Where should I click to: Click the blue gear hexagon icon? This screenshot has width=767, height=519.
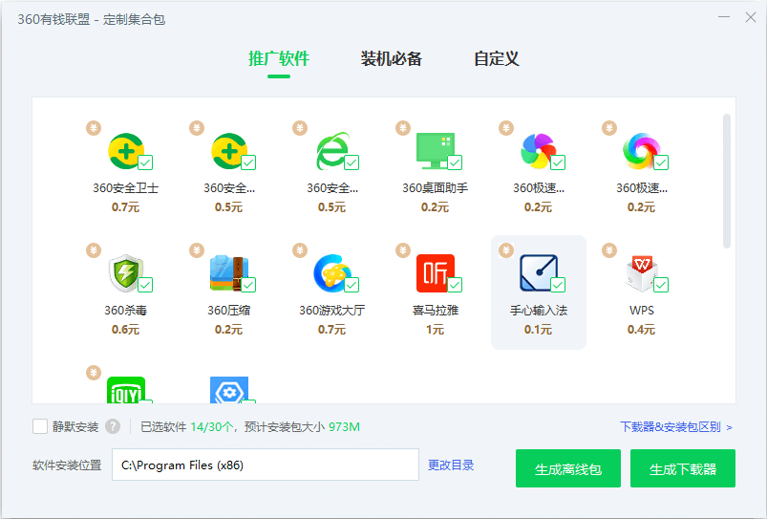[x=229, y=390]
